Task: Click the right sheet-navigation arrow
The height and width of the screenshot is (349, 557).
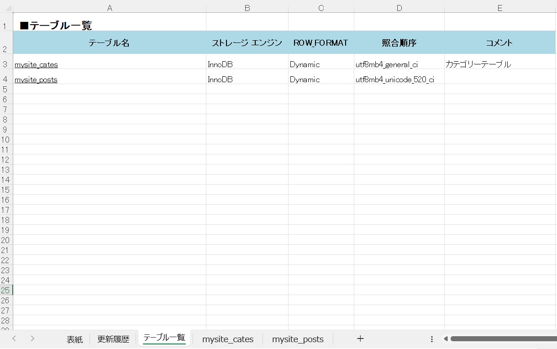Action: [32, 338]
